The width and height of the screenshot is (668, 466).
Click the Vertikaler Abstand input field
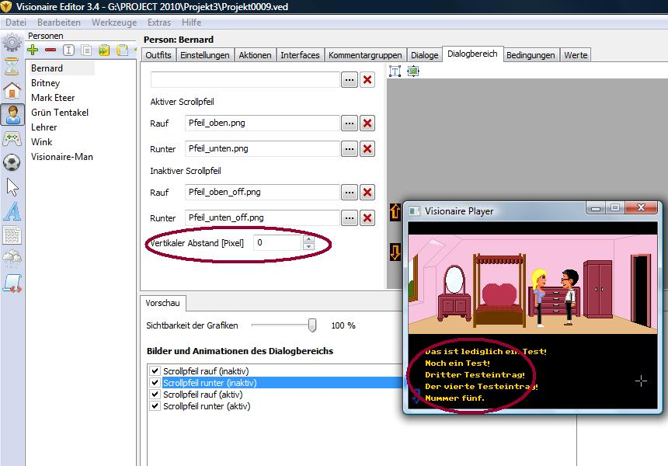coord(278,243)
